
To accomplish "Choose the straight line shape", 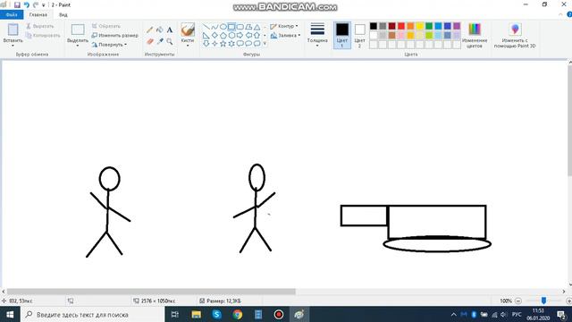I will pyautogui.click(x=206, y=27).
